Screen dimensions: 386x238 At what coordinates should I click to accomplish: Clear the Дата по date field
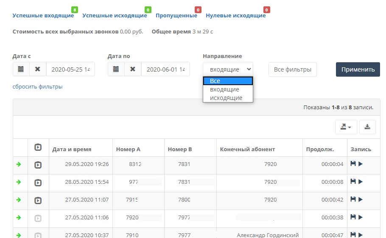pyautogui.click(x=133, y=69)
